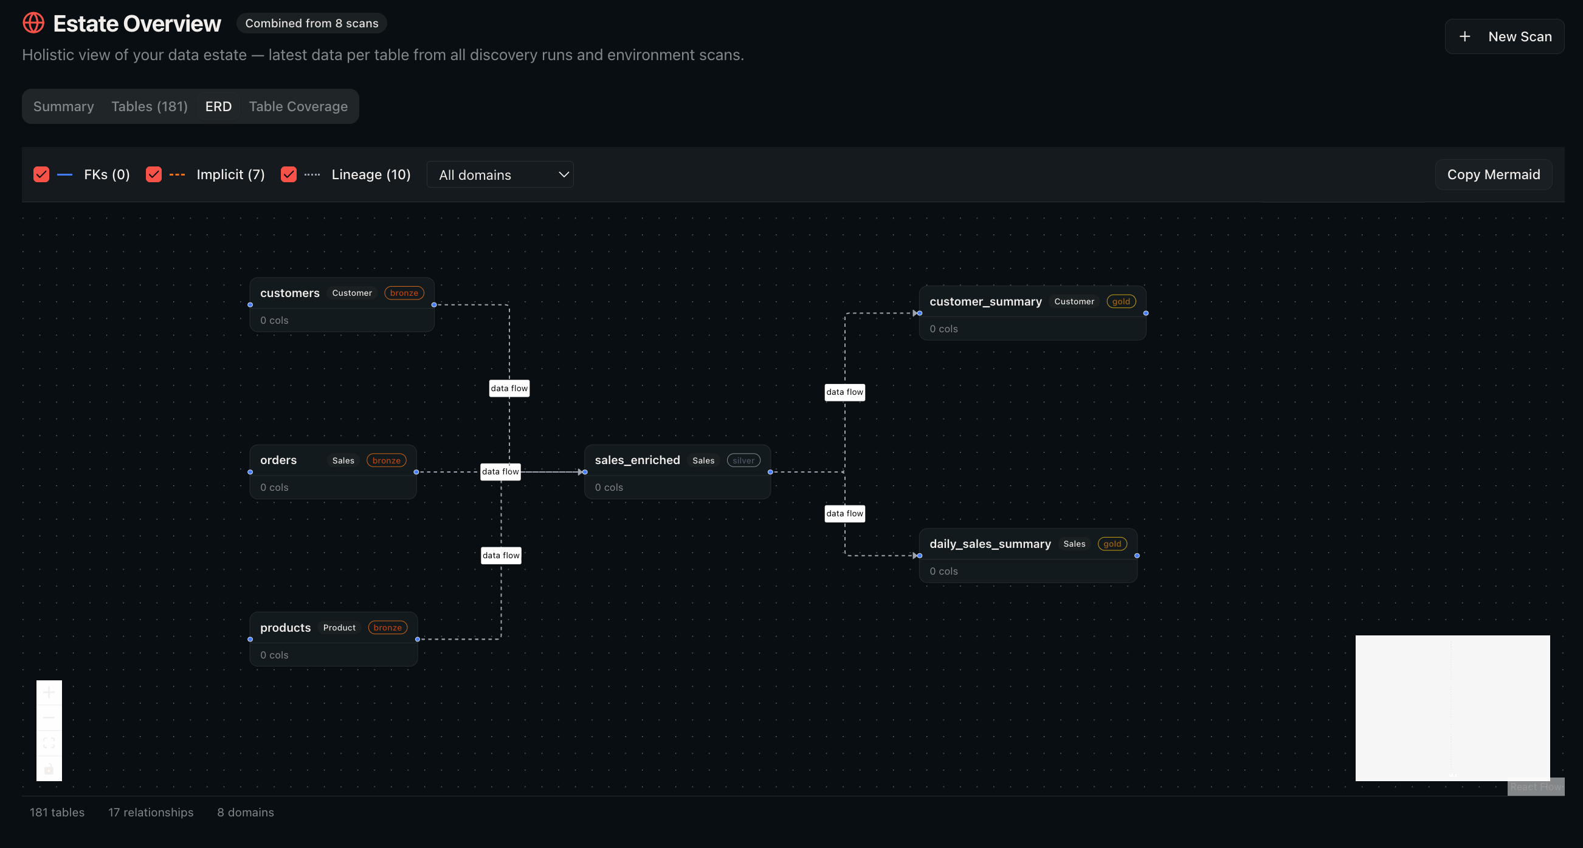Click the Sales domain tag on orders
Viewport: 1583px width, 848px height.
click(x=343, y=460)
